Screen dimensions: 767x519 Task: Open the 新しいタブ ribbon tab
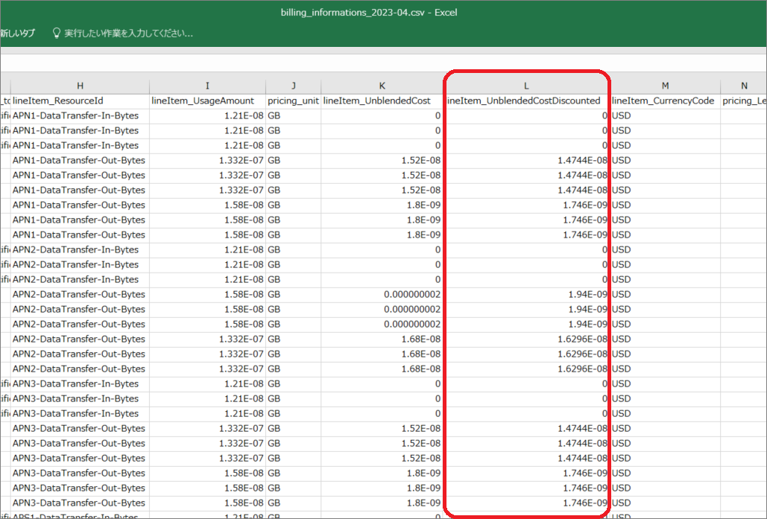click(16, 34)
